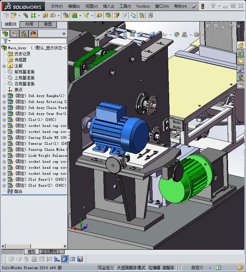Open SolidWorks Resources home icon in task pane
Viewport: 246px width, 272px height.
point(241,45)
